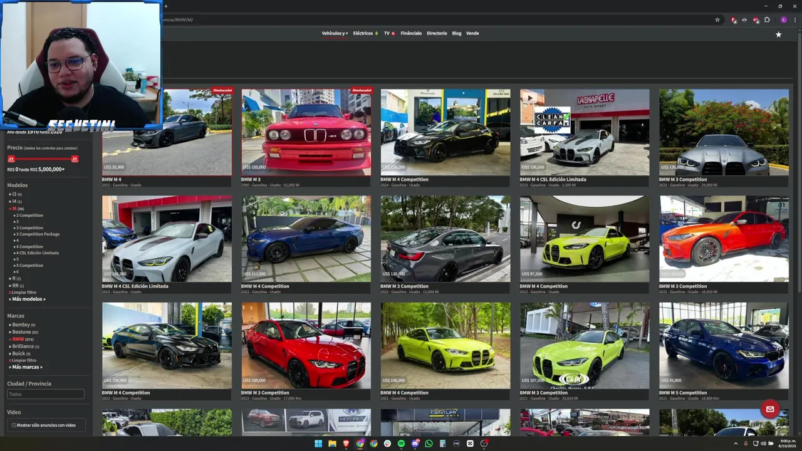Image resolution: width=802 pixels, height=451 pixels.
Task: Select the 5 Competition model filter
Action: (29, 266)
